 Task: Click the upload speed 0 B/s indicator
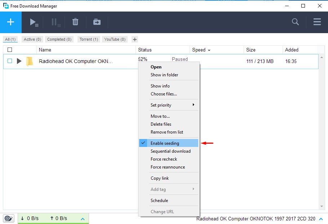58,218
